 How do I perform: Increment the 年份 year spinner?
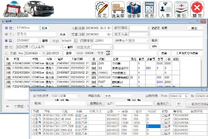[x=75, y=40]
